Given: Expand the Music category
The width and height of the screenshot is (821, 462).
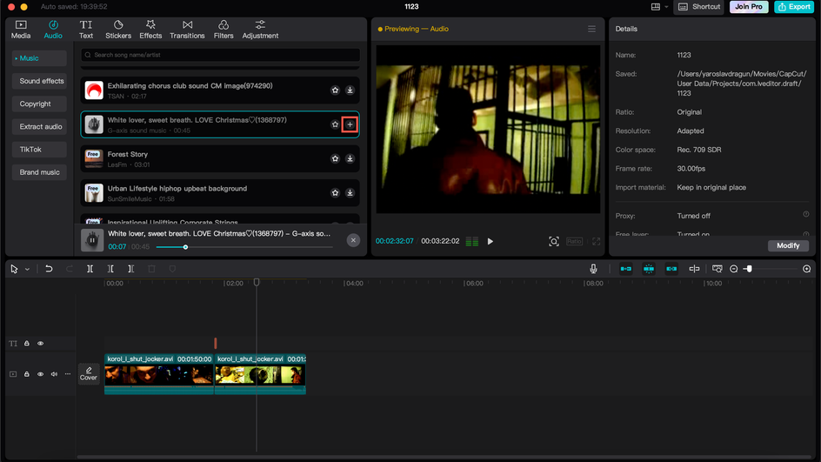Looking at the screenshot, I should 39,58.
